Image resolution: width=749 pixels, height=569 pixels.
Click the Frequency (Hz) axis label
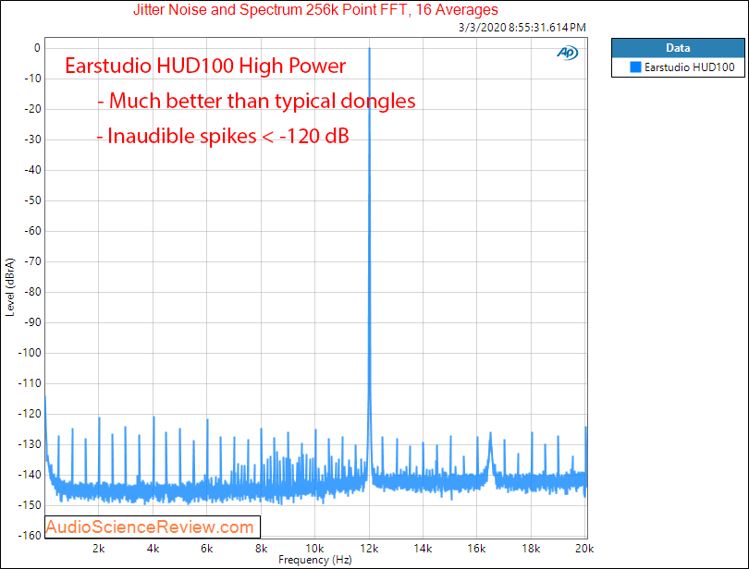(x=314, y=560)
